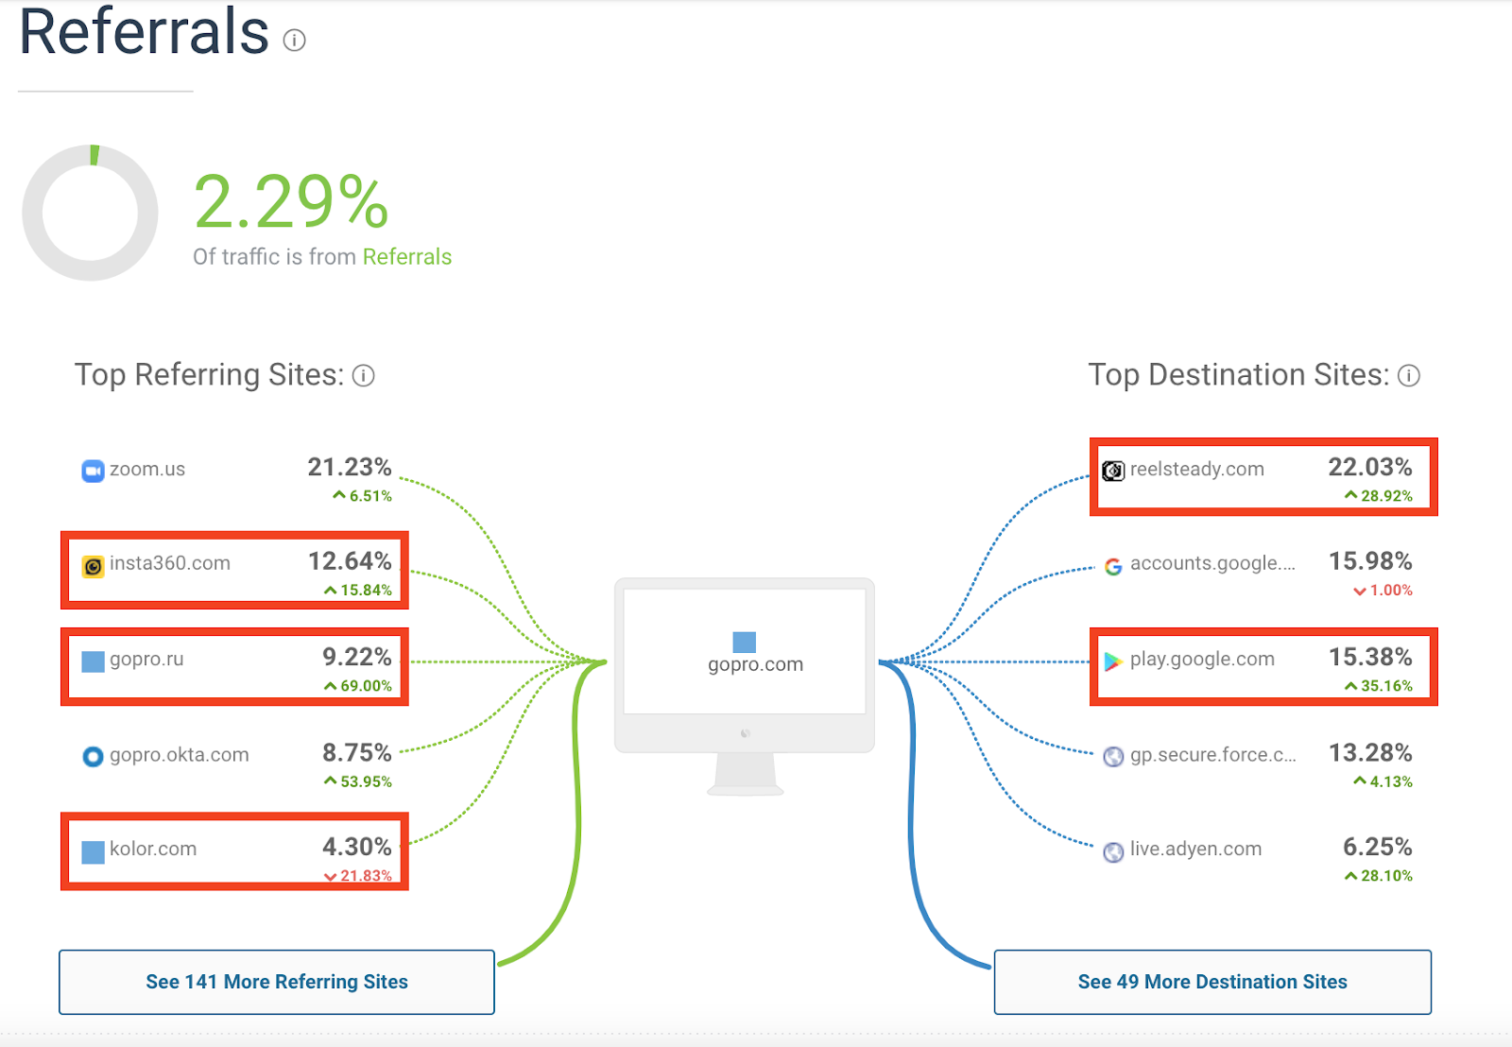This screenshot has height=1047, width=1512.
Task: Click the 21.23% share for zoom.us
Action: click(350, 467)
